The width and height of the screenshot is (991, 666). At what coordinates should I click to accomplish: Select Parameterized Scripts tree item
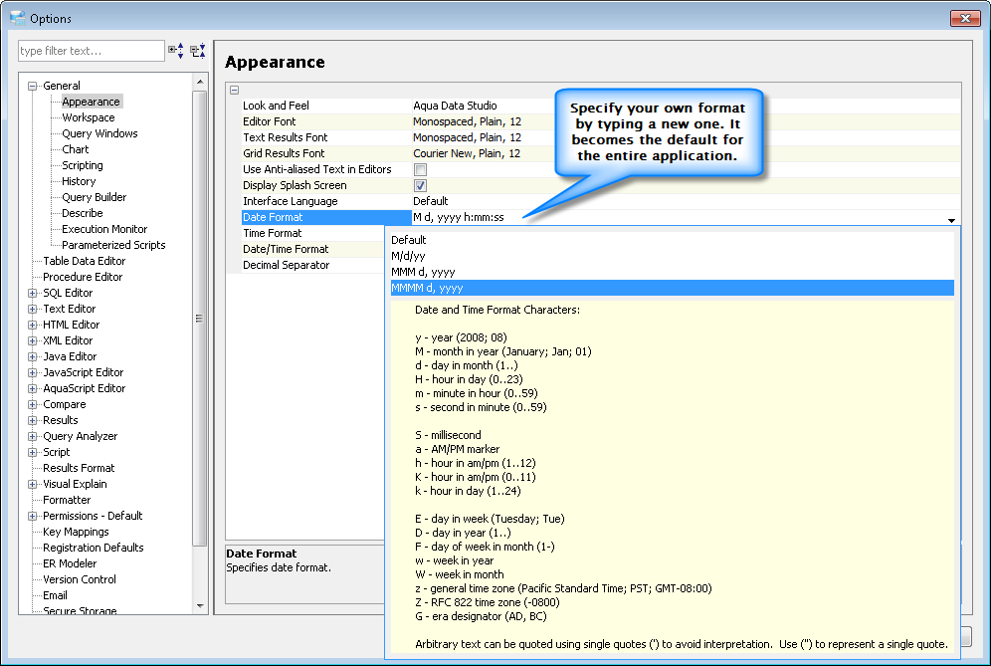113,245
